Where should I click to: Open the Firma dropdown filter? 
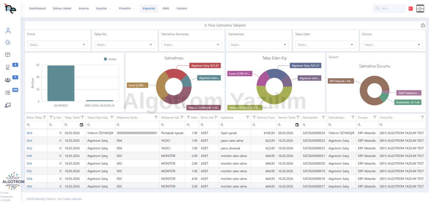tap(57, 45)
